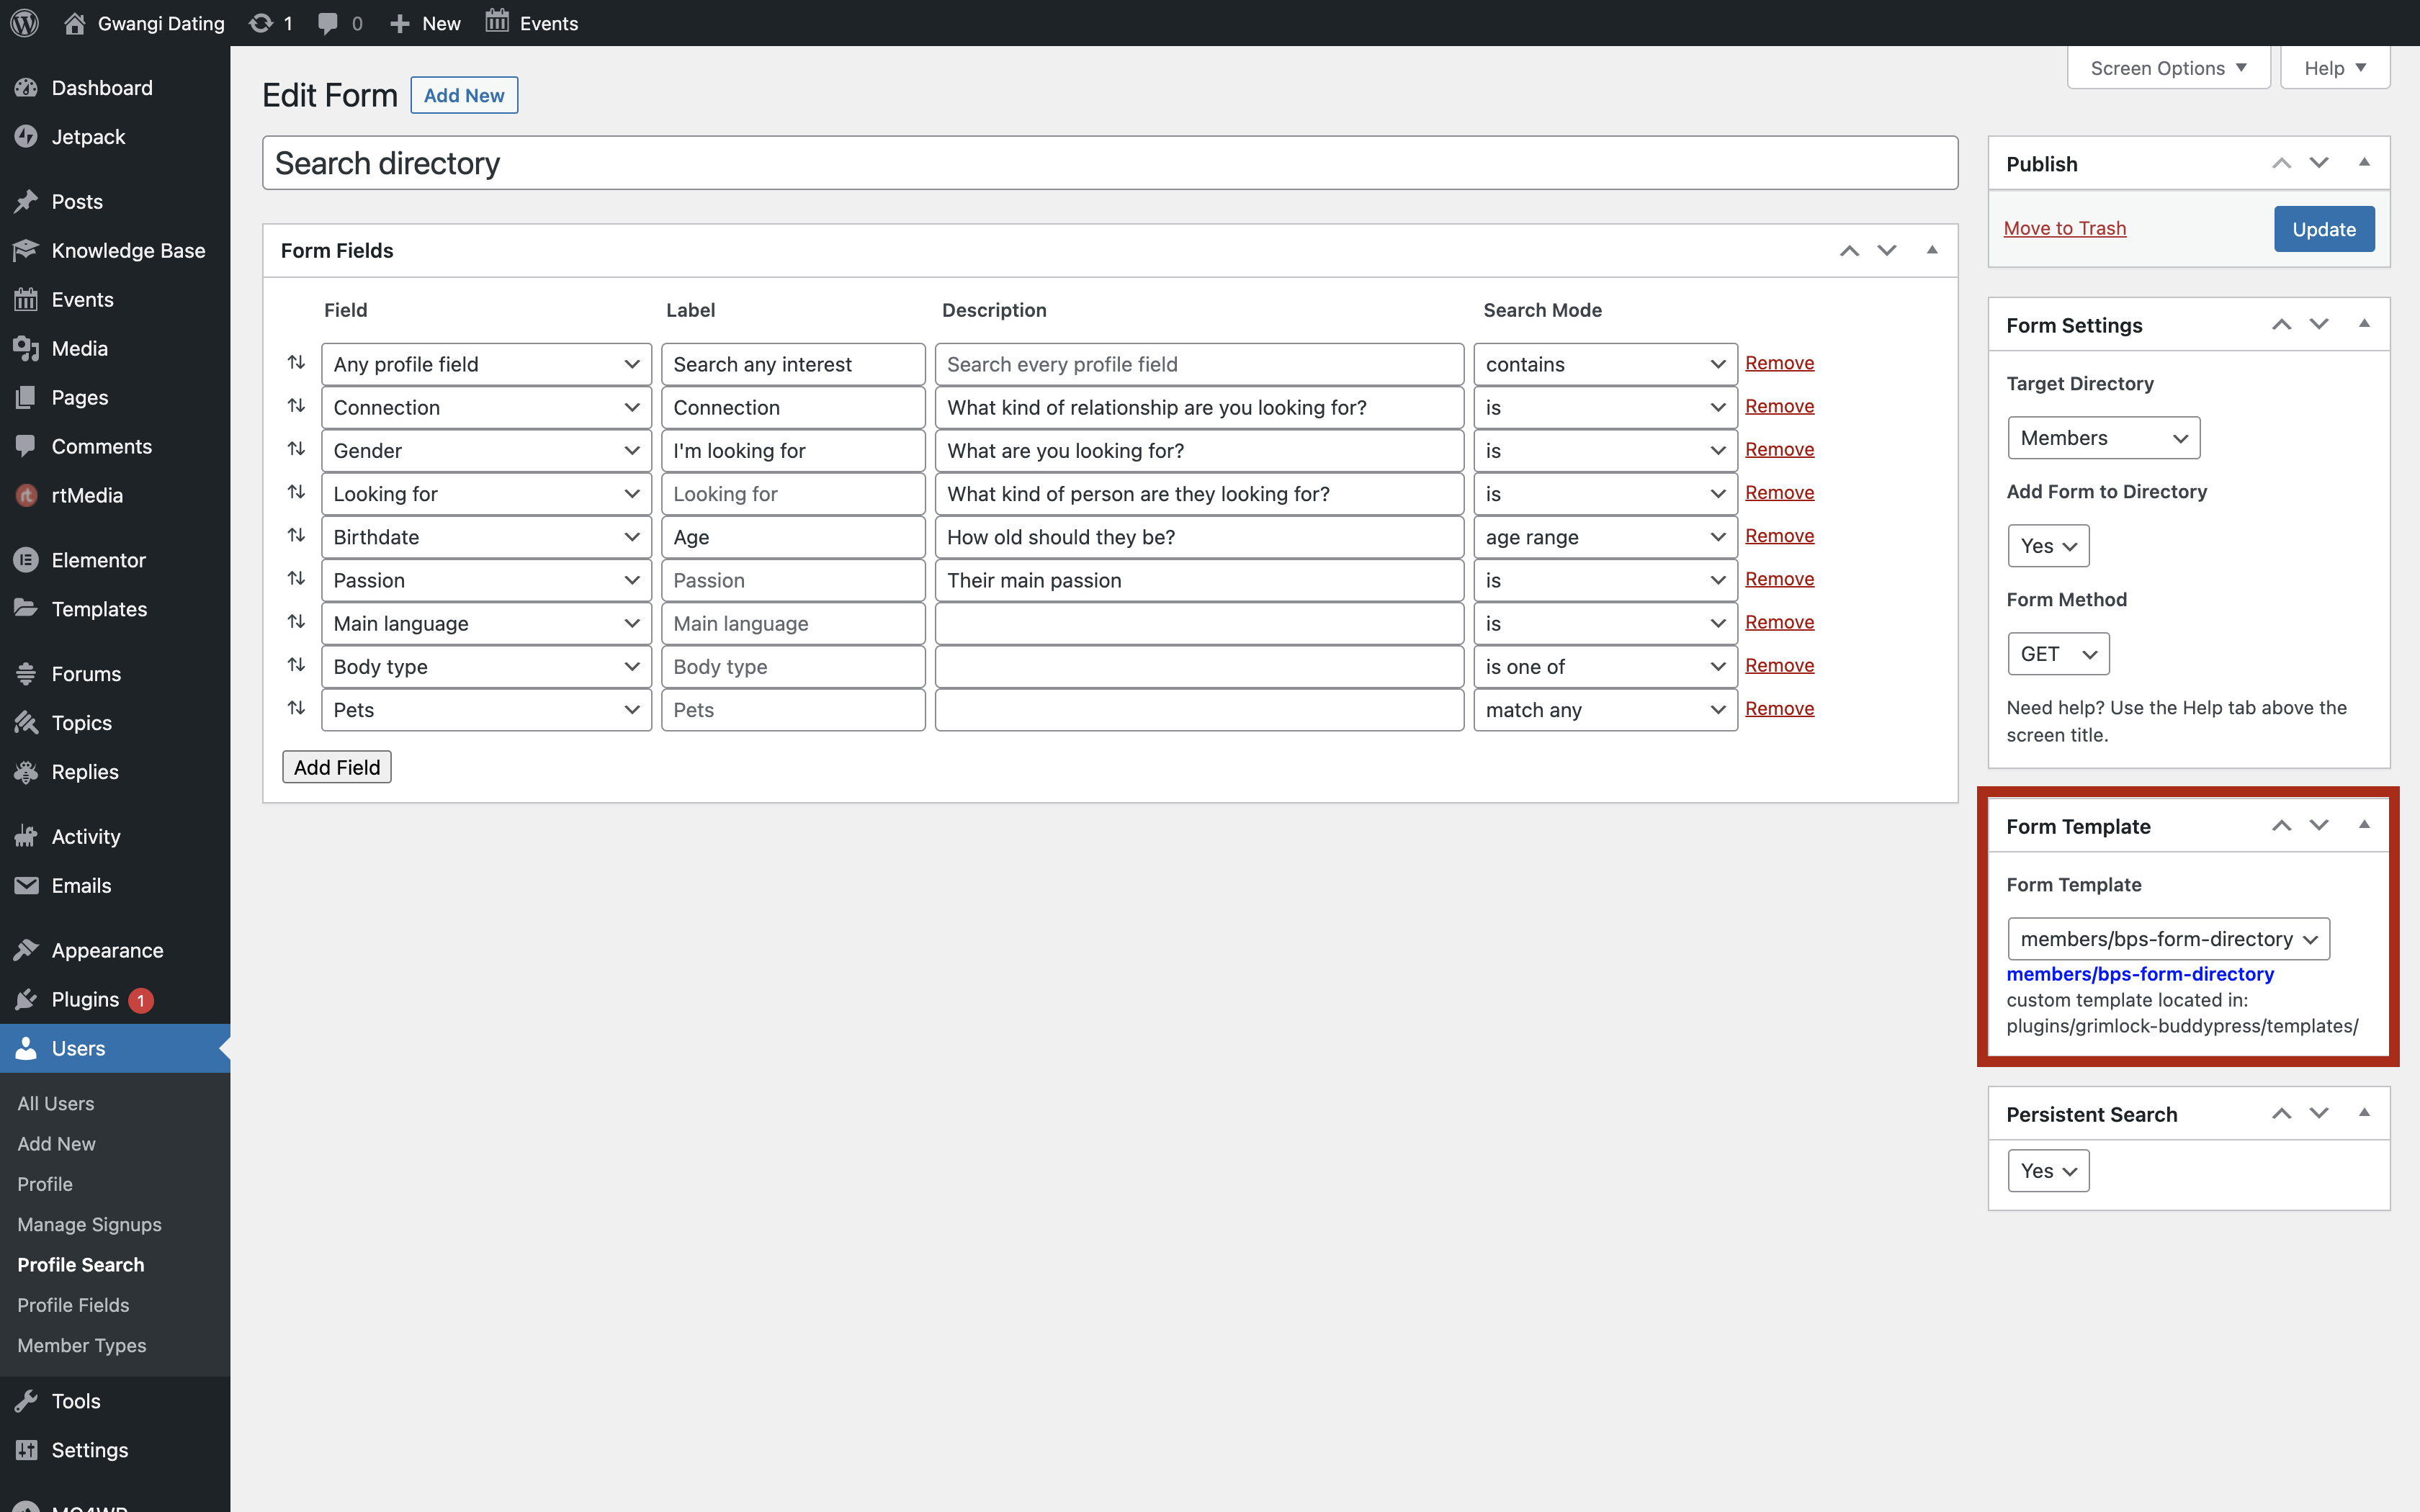This screenshot has width=2420, height=1512.
Task: Open the contains search mode dropdown
Action: coord(1605,364)
